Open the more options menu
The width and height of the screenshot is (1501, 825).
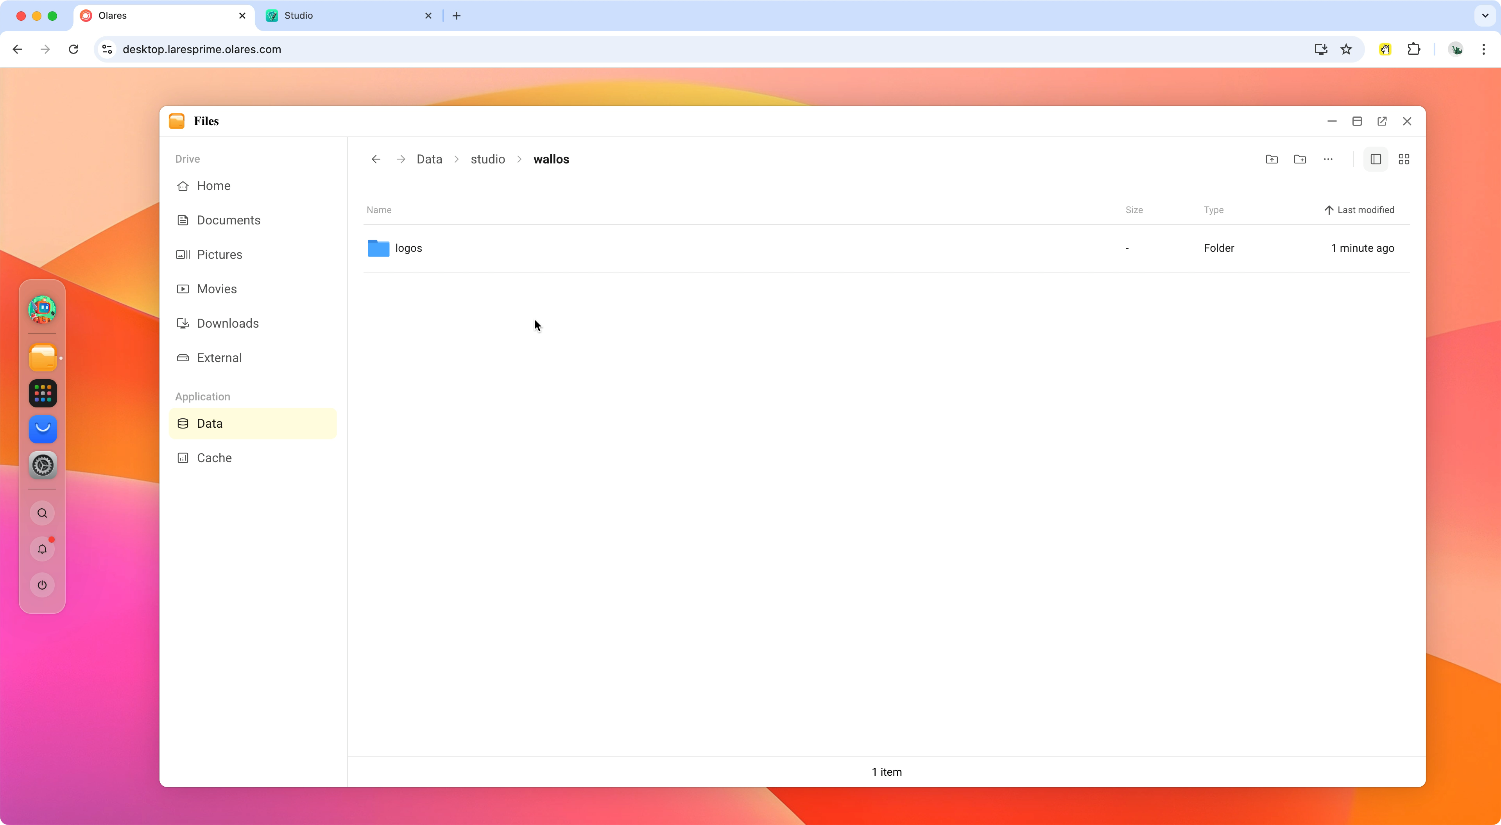coord(1328,159)
